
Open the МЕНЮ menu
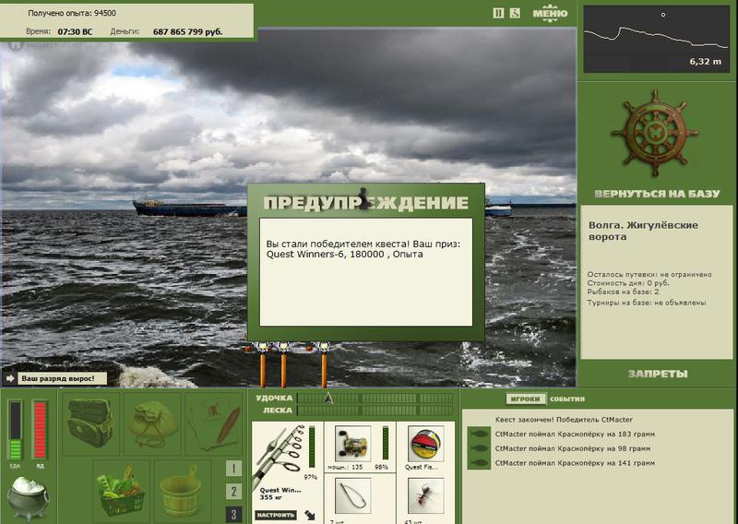point(550,13)
